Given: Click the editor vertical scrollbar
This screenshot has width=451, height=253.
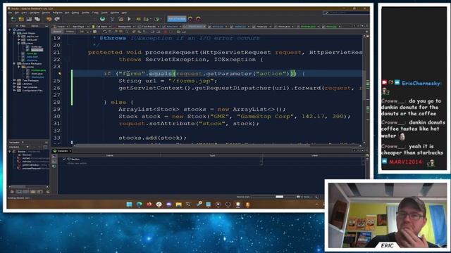Looking at the screenshot, I should pyautogui.click(x=364, y=89).
